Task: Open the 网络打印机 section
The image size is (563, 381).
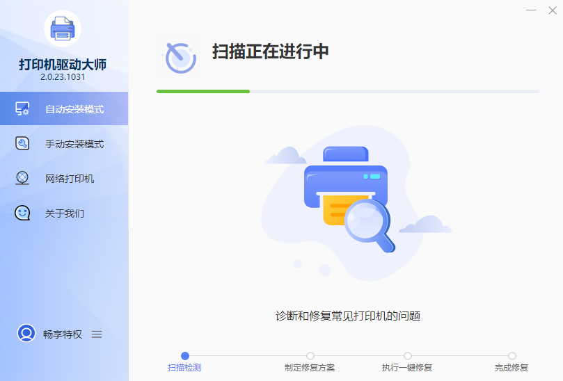Action: click(x=70, y=179)
